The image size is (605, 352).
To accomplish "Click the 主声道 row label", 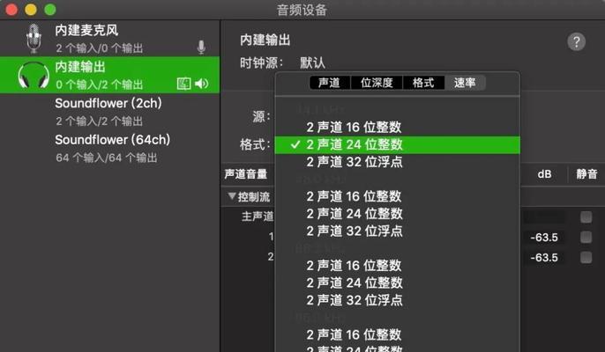I will click(x=258, y=216).
